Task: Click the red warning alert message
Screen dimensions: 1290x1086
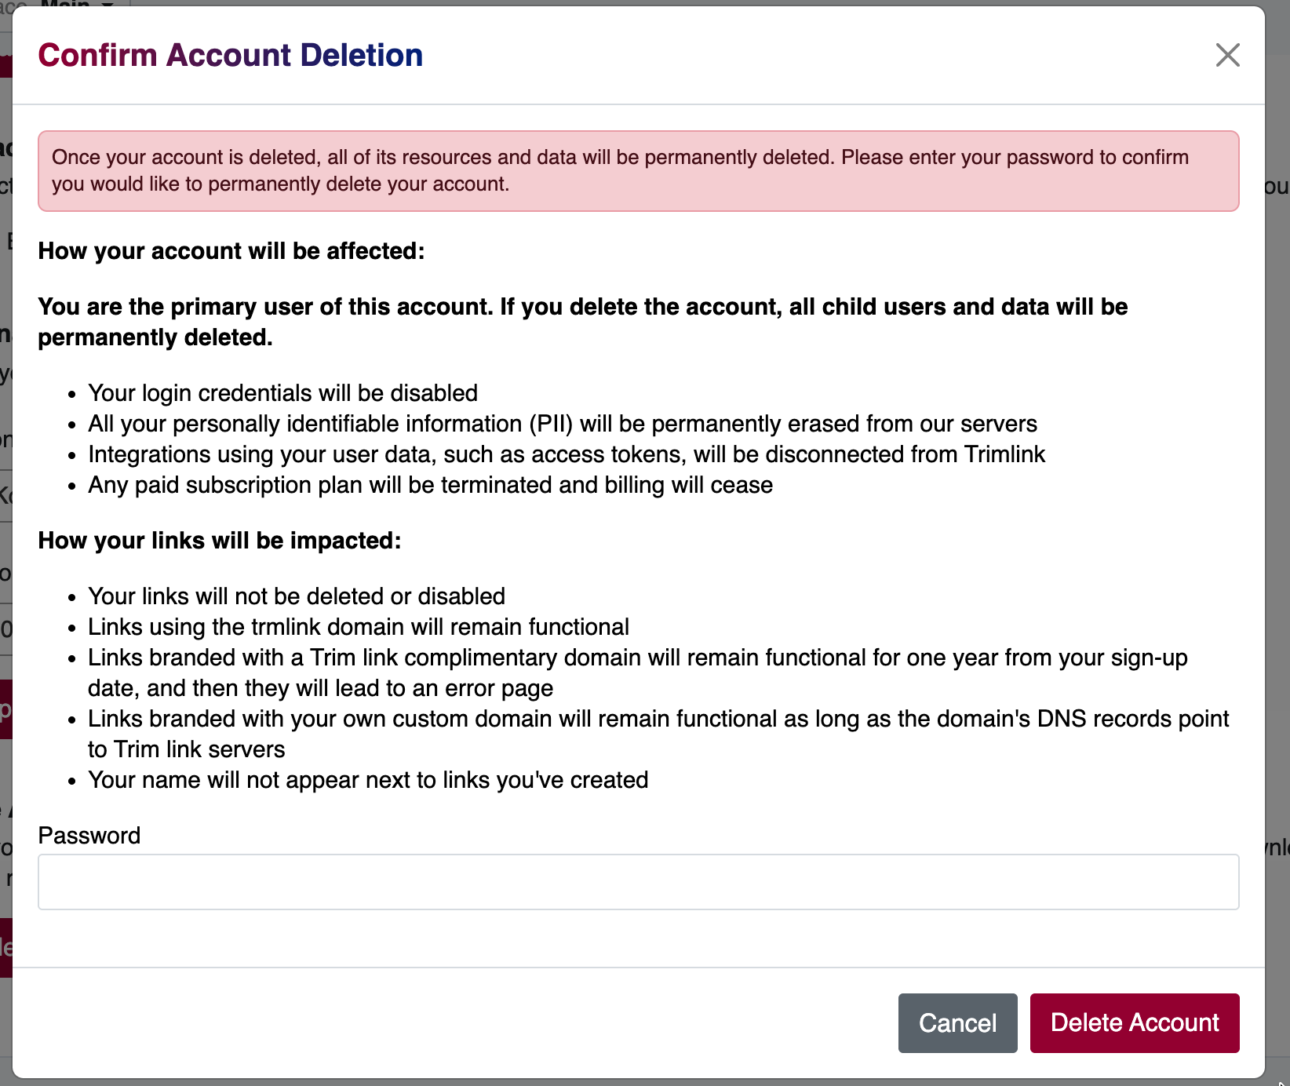Action: point(639,171)
